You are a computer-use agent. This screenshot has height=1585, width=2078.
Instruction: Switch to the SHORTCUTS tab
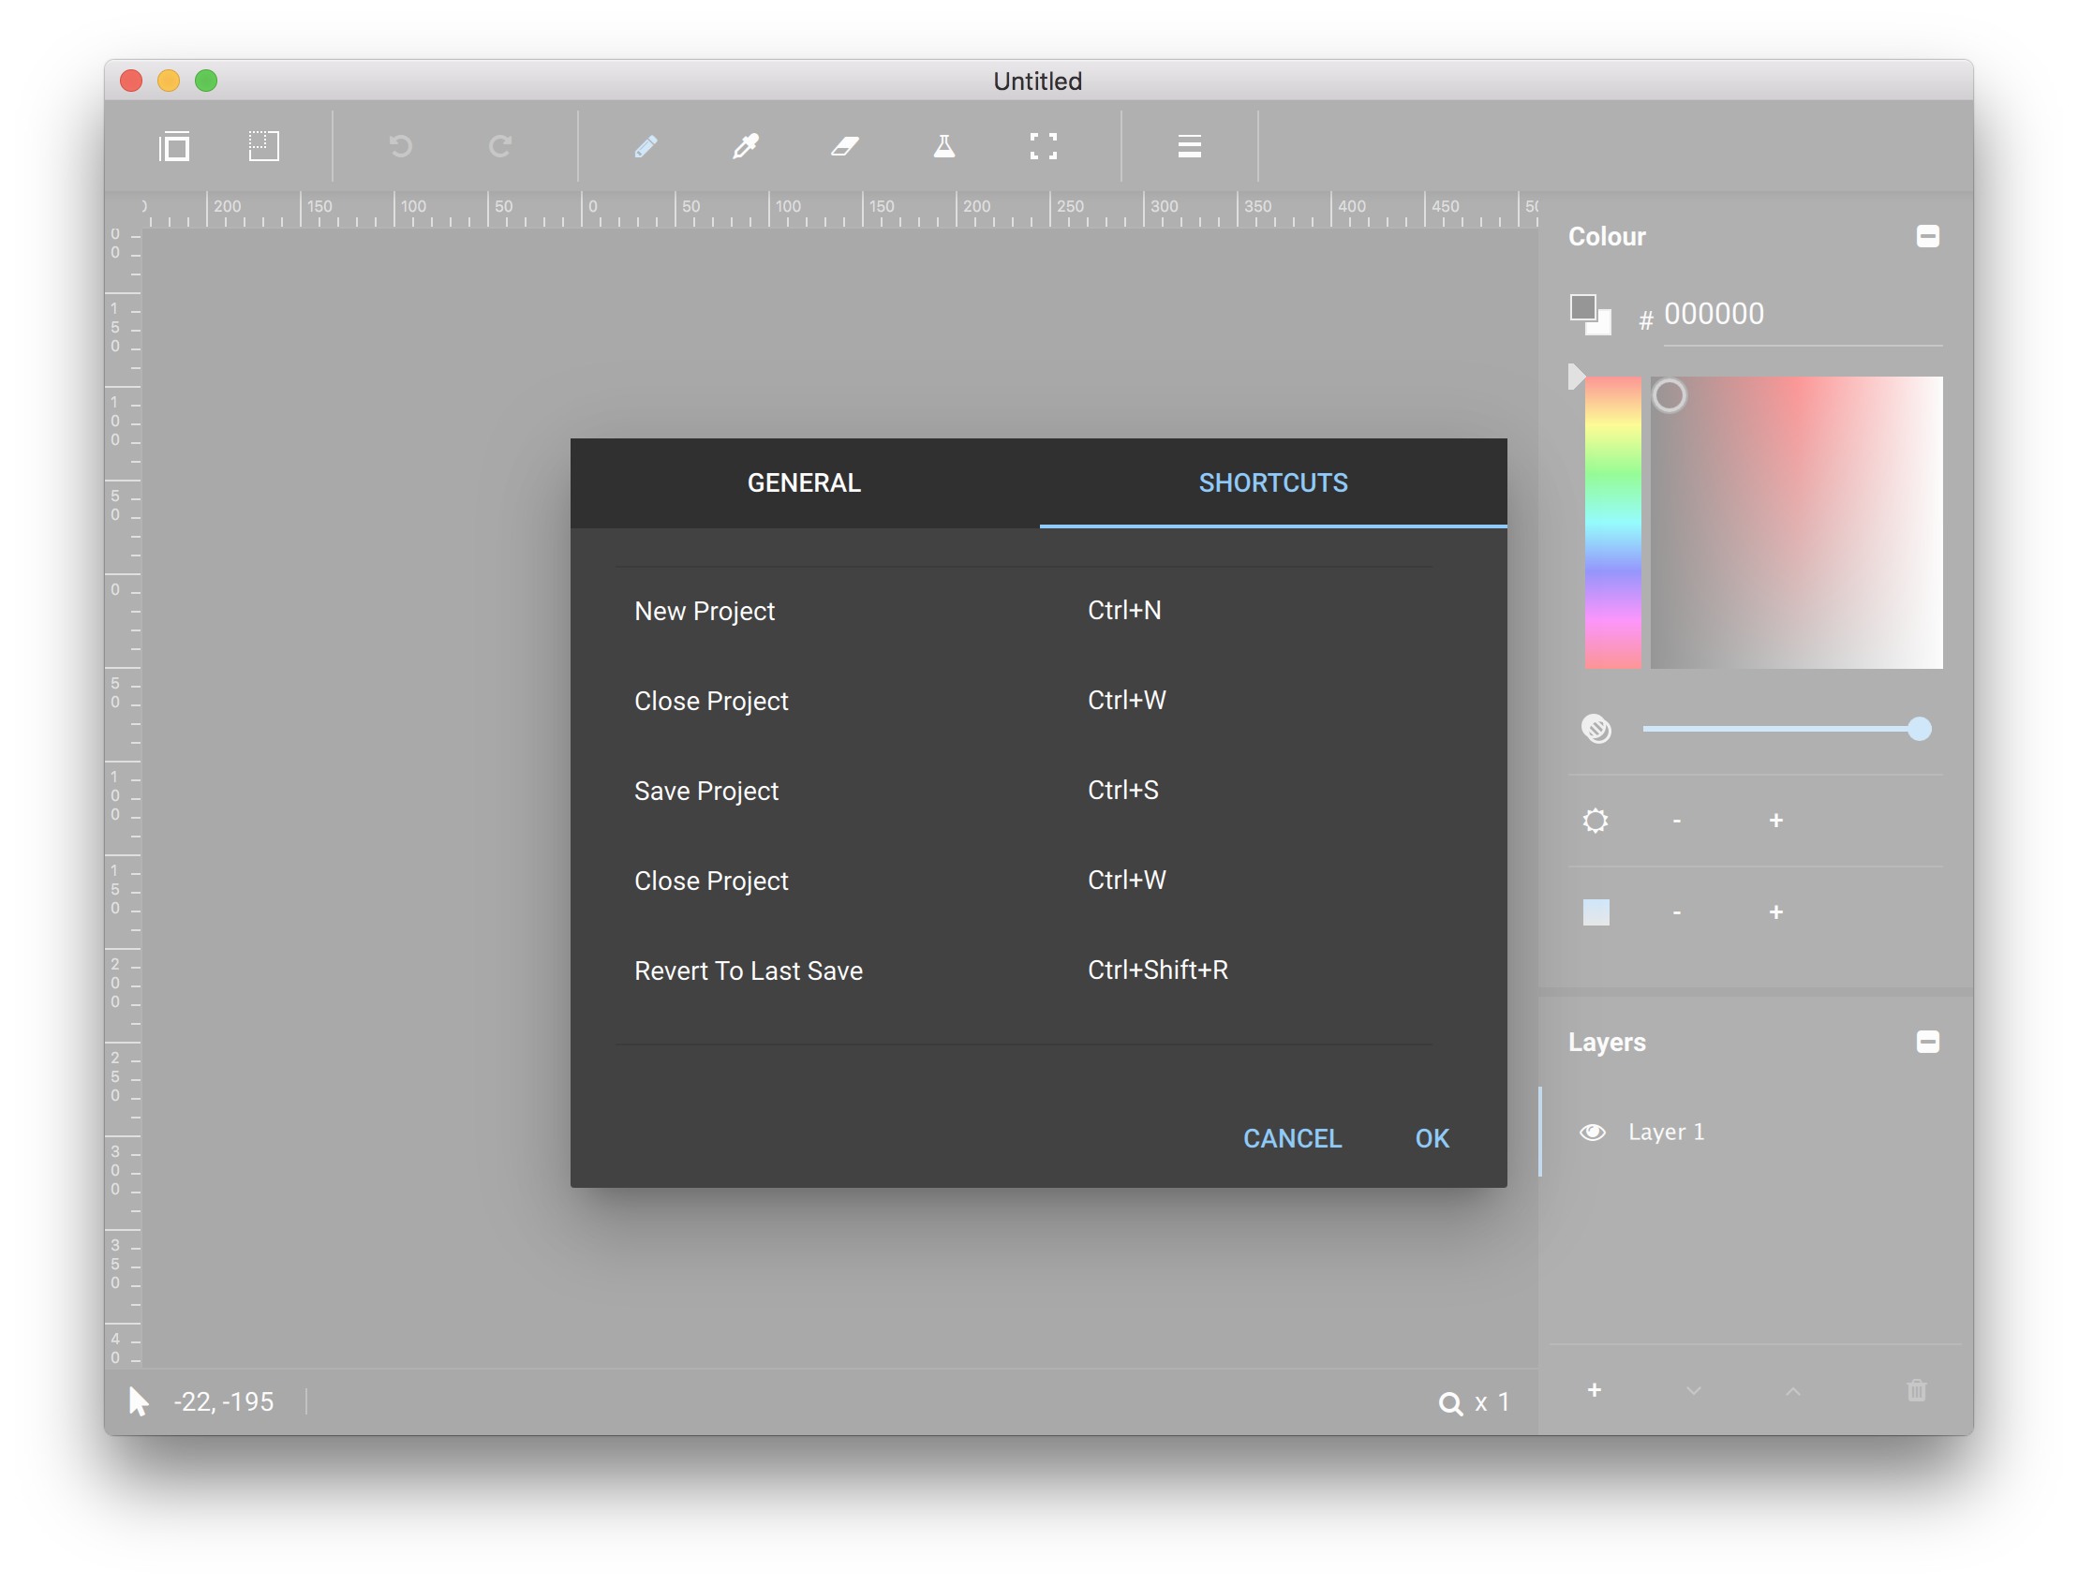[1273, 483]
